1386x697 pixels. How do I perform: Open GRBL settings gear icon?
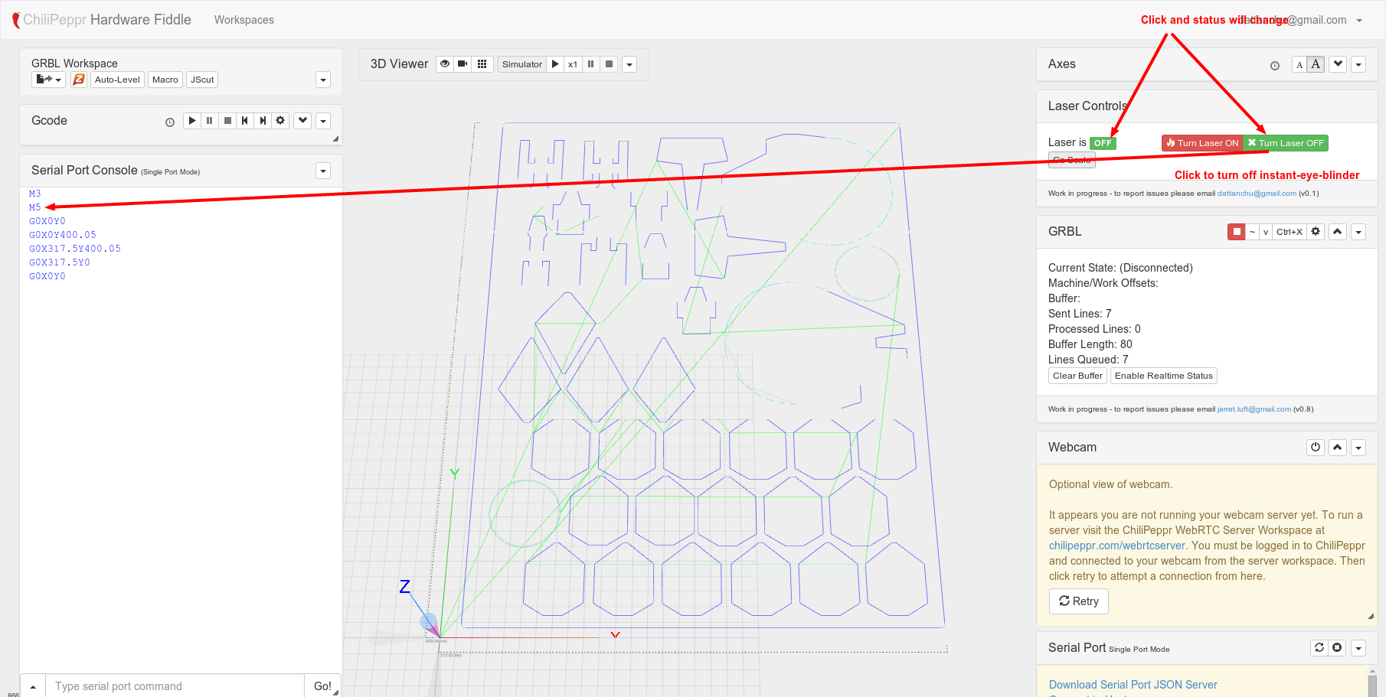coord(1316,232)
